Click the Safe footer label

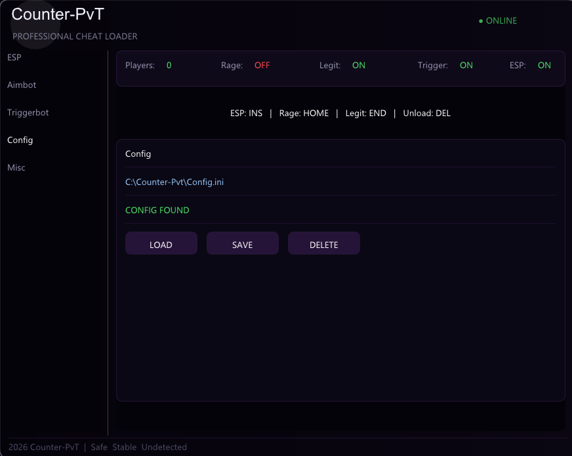[x=99, y=447]
